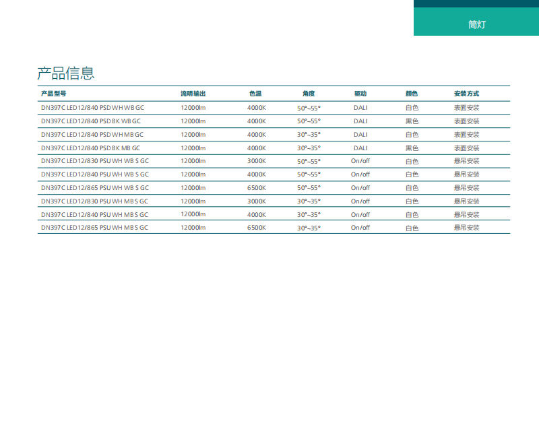Viewport: 539px width, 448px height.
Task: Click 12000lm in the PSD WH WB row
Action: coord(193,108)
